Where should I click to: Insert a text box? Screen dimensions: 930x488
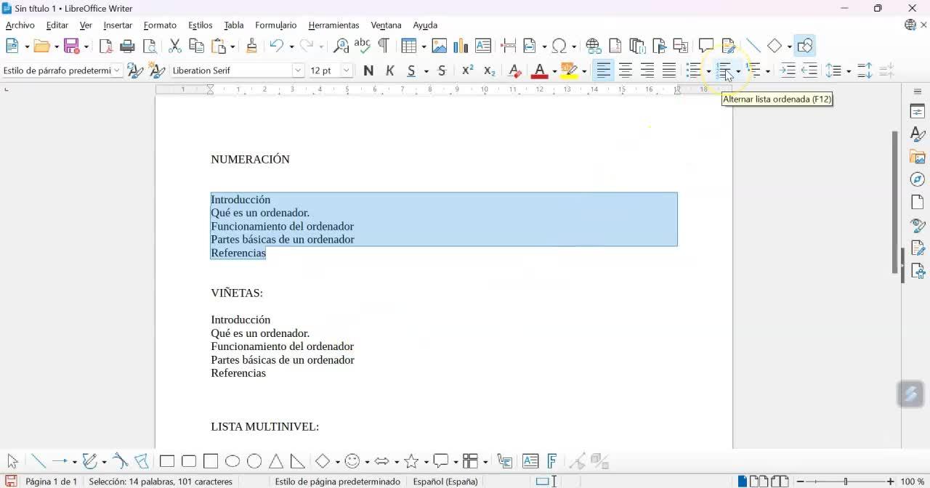[x=482, y=46]
